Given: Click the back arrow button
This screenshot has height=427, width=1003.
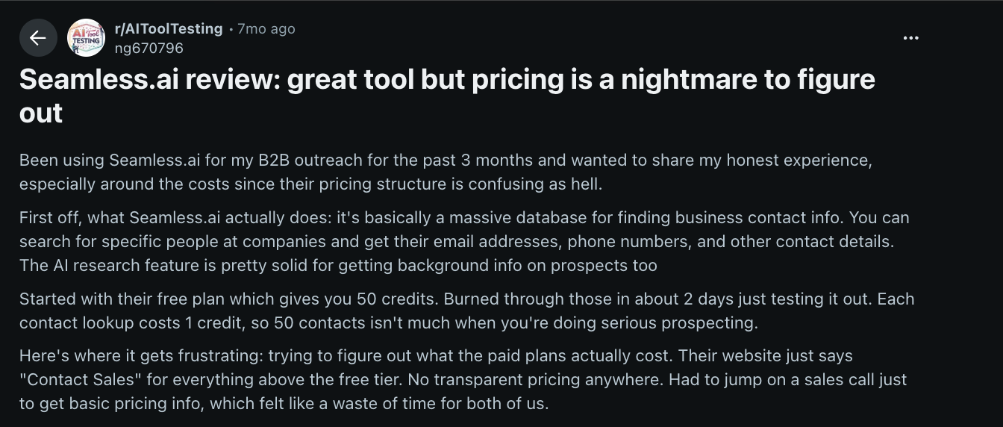Looking at the screenshot, I should coord(38,38).
